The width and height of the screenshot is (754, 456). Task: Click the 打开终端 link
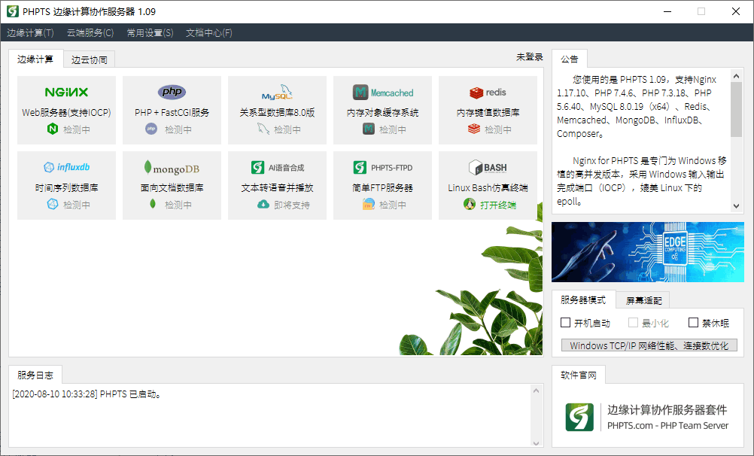[498, 205]
